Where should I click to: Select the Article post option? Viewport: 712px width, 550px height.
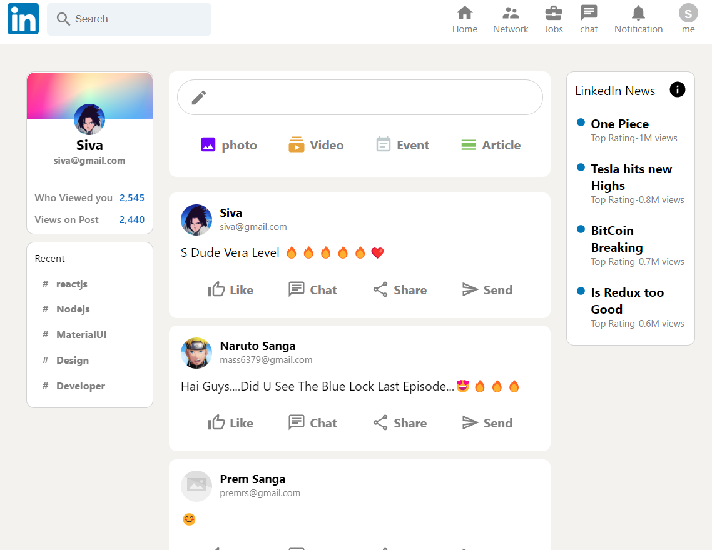point(491,145)
